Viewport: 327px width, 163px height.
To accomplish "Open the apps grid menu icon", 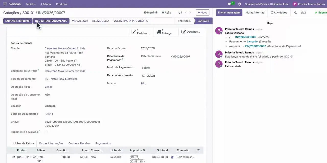I will point(5,4).
